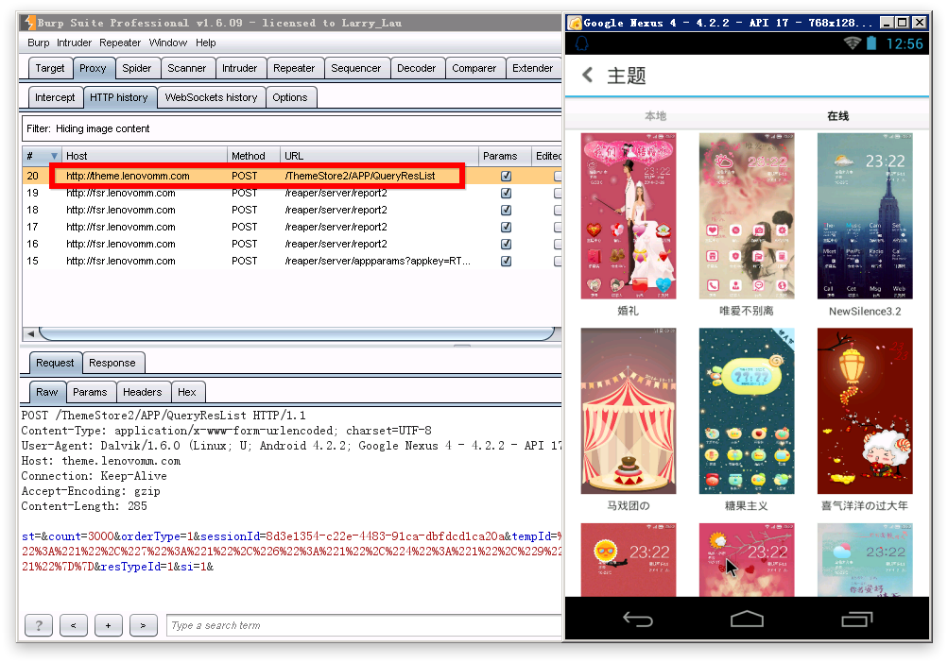Screen dimensions: 948x663
Task: Toggle Params checkbox for request 15
Action: tap(506, 261)
